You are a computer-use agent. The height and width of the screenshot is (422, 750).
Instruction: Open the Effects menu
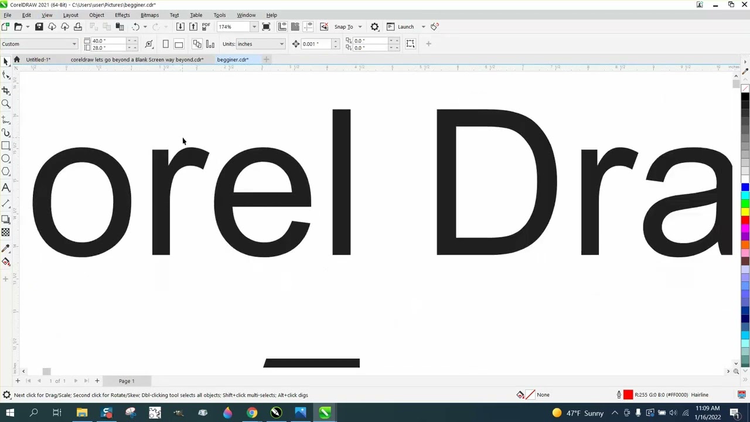[x=122, y=15]
